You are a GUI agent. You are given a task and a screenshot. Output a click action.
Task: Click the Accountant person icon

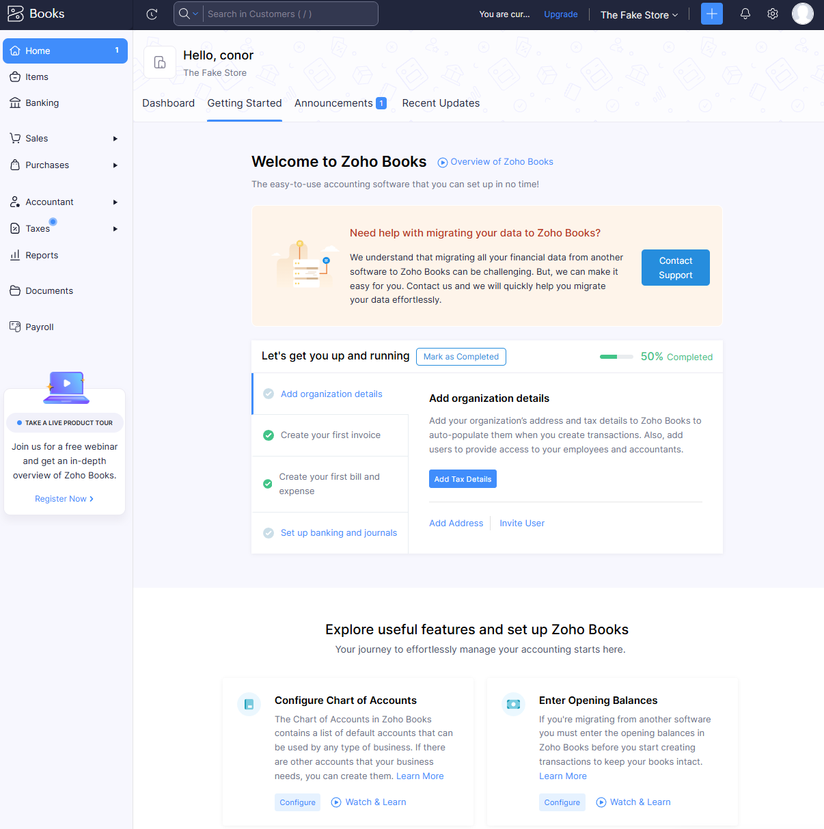click(15, 202)
